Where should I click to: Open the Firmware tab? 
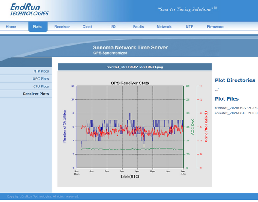point(215,27)
